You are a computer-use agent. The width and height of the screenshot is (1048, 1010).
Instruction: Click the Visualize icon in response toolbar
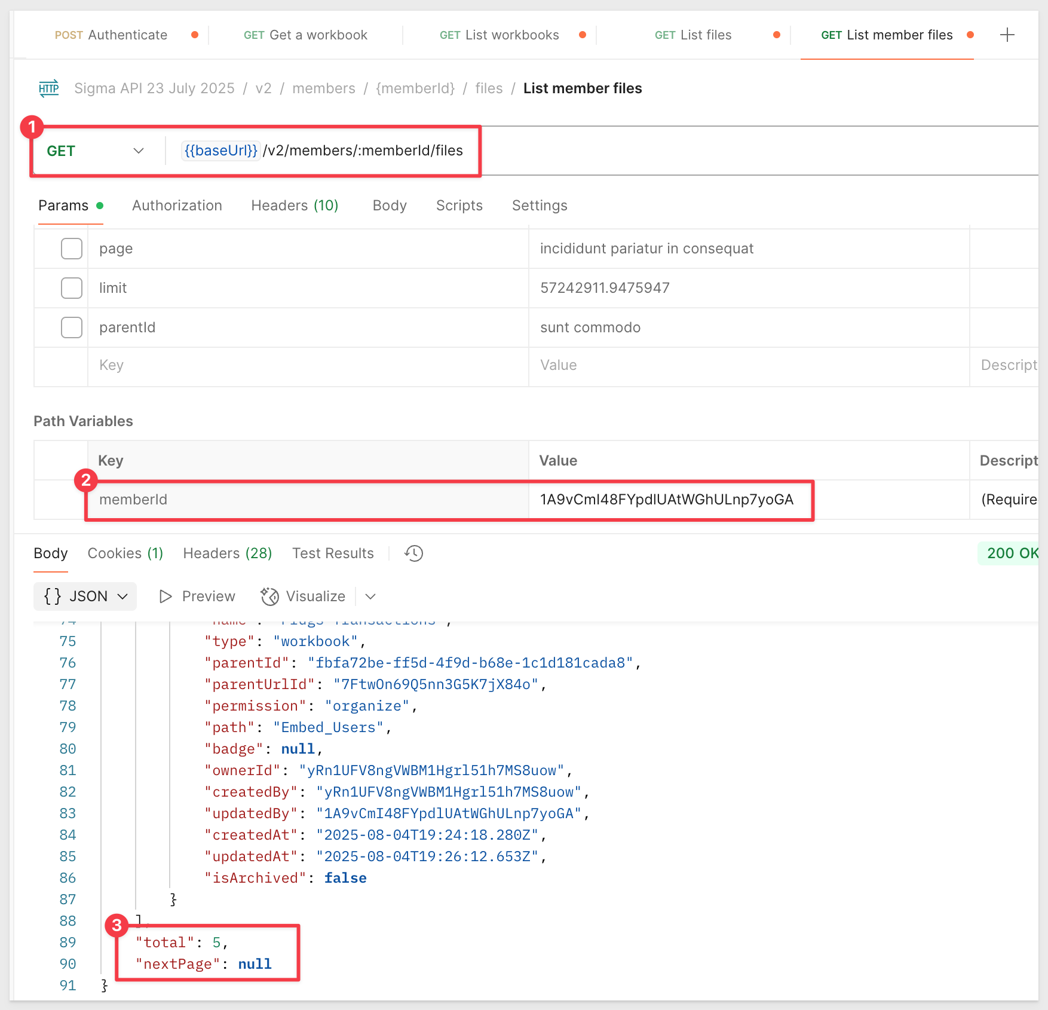[x=270, y=596]
